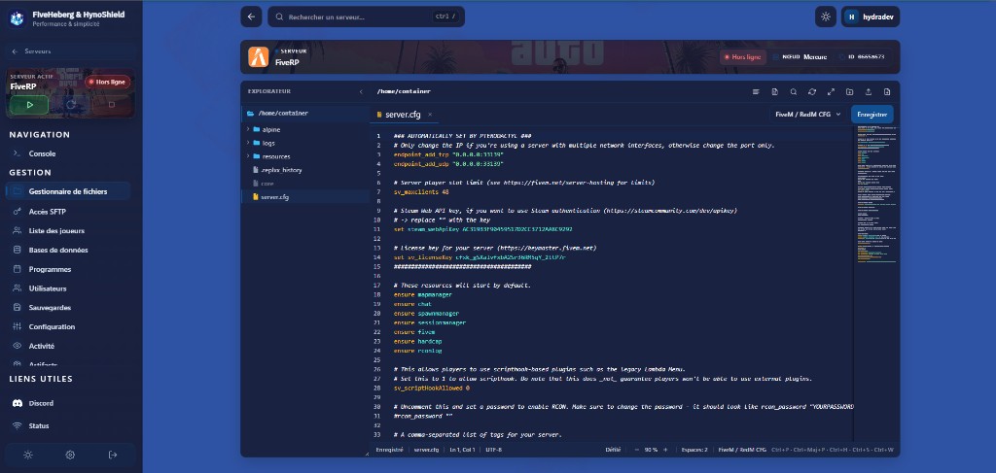The width and height of the screenshot is (996, 473).
Task: Zoom out with the minus in status bar
Action: tap(636, 450)
